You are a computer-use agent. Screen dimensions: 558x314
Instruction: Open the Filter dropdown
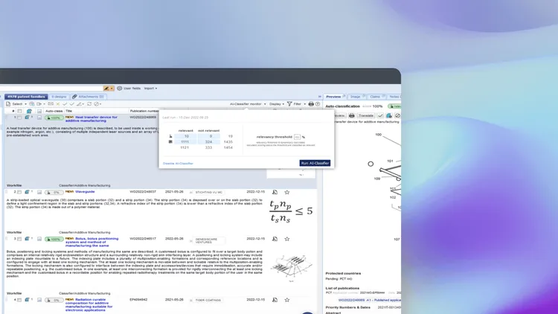coord(296,104)
